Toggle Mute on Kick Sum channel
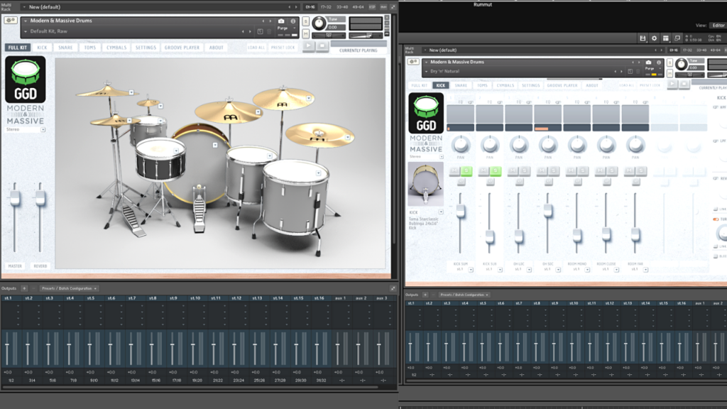727x409 pixels. pyautogui.click(x=454, y=171)
